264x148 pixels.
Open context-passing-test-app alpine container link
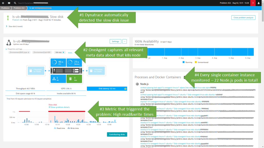point(178,88)
